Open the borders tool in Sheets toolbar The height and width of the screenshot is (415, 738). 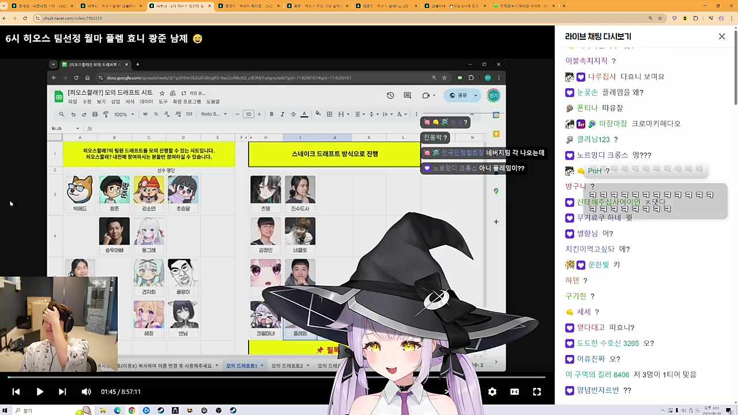[x=330, y=114]
